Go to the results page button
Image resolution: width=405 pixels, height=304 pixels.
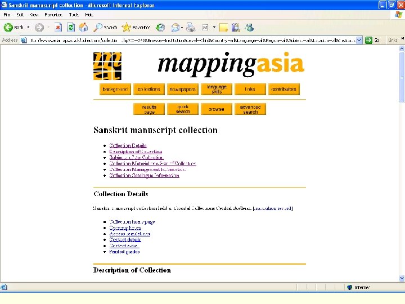tap(148, 109)
